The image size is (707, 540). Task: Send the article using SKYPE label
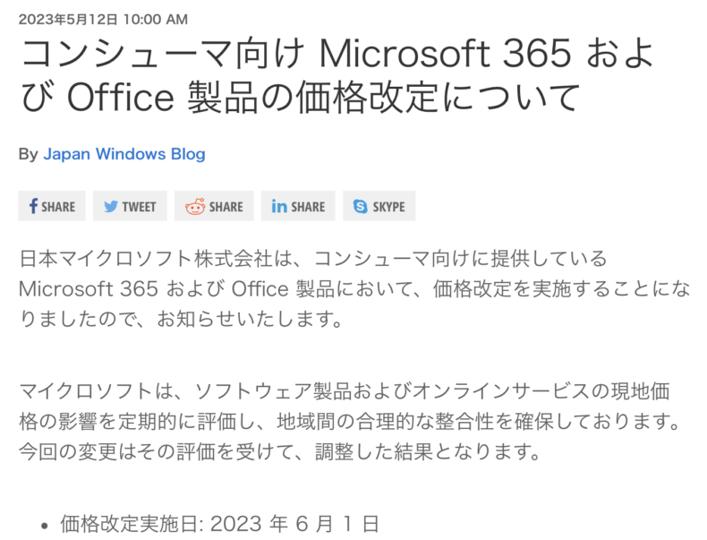click(x=388, y=207)
